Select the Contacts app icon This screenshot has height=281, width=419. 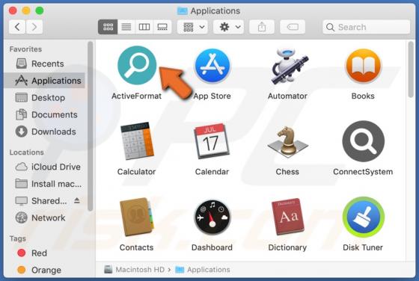[x=136, y=217]
